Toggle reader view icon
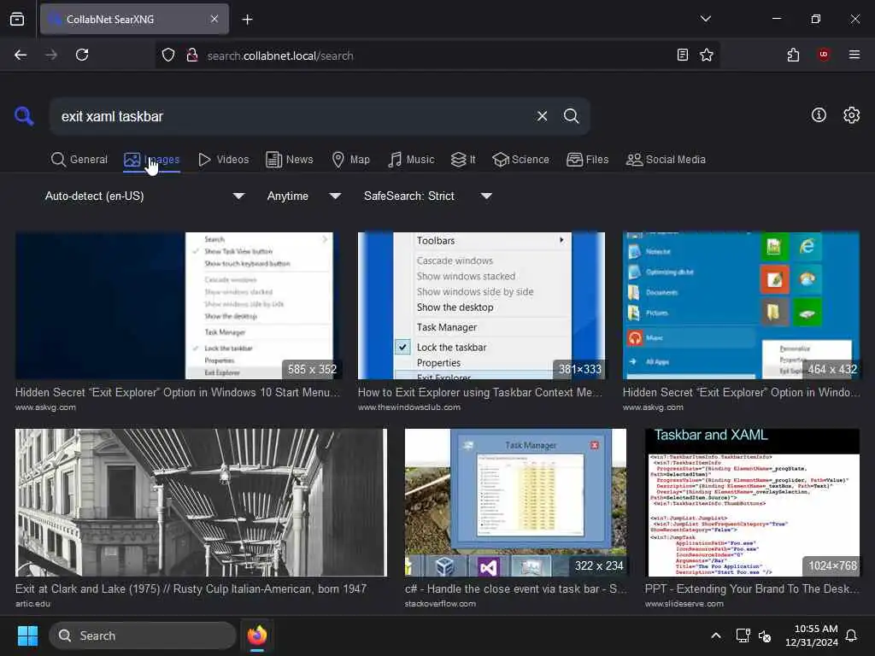 [683, 55]
